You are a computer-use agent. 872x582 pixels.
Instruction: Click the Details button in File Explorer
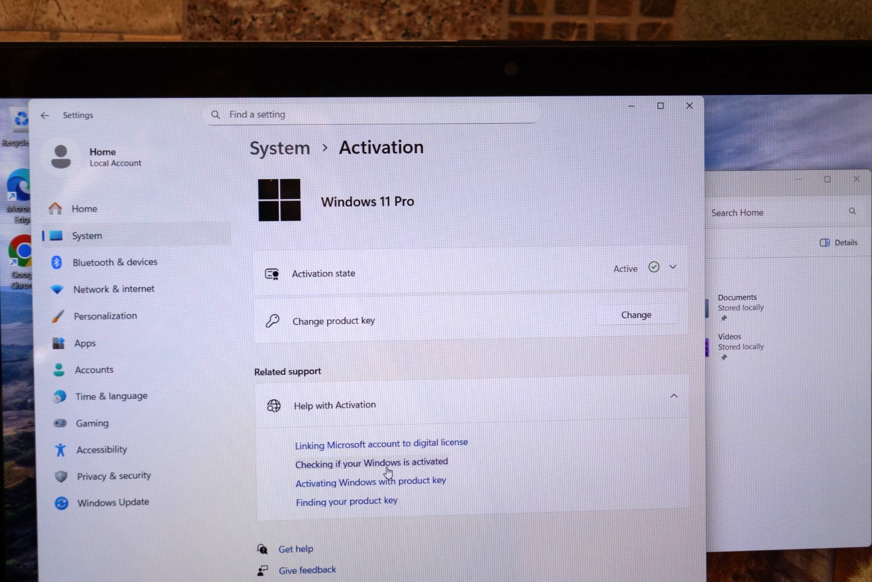point(839,242)
